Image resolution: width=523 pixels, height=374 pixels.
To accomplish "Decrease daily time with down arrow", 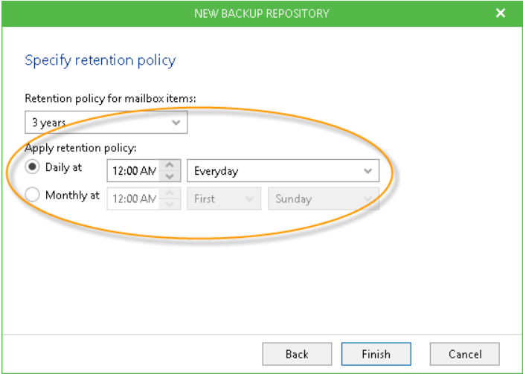I will point(170,176).
